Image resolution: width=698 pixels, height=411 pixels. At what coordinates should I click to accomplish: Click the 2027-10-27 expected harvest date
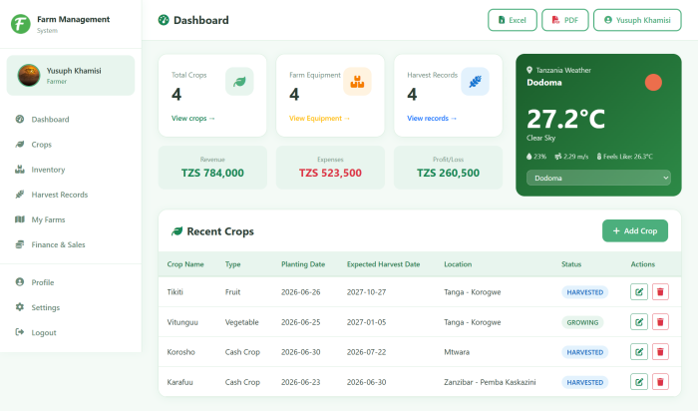tap(366, 292)
